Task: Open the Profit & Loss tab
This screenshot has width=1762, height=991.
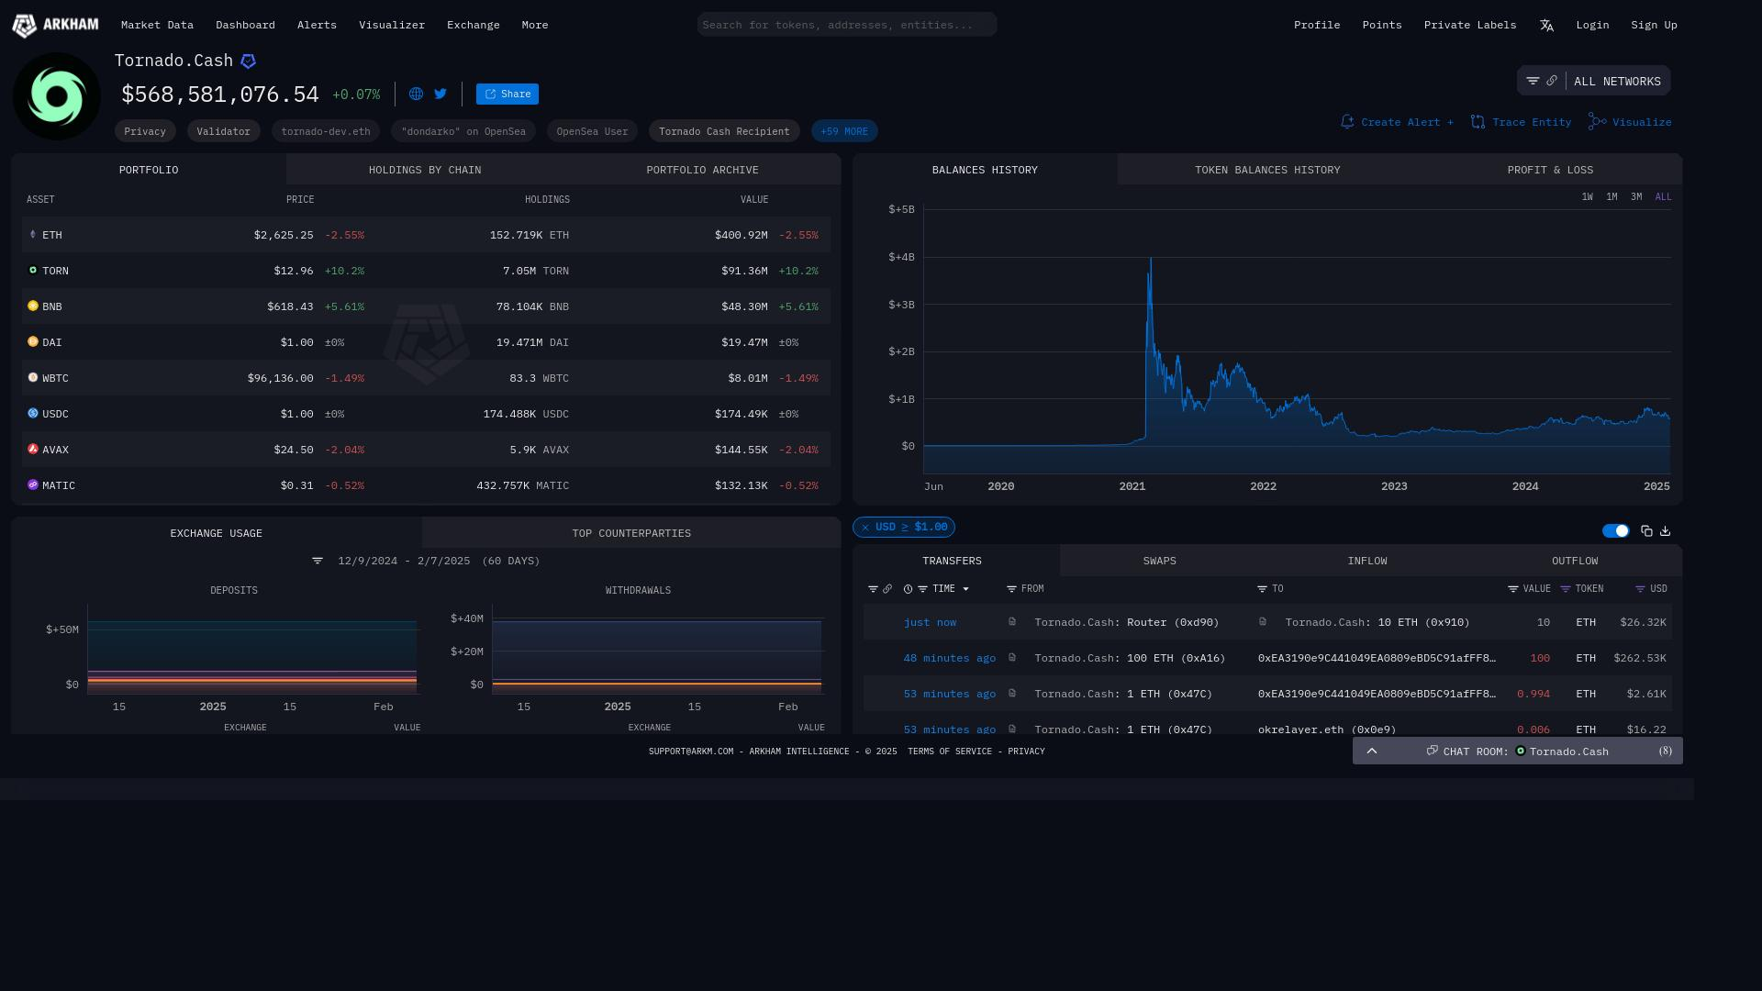Action: click(1550, 170)
